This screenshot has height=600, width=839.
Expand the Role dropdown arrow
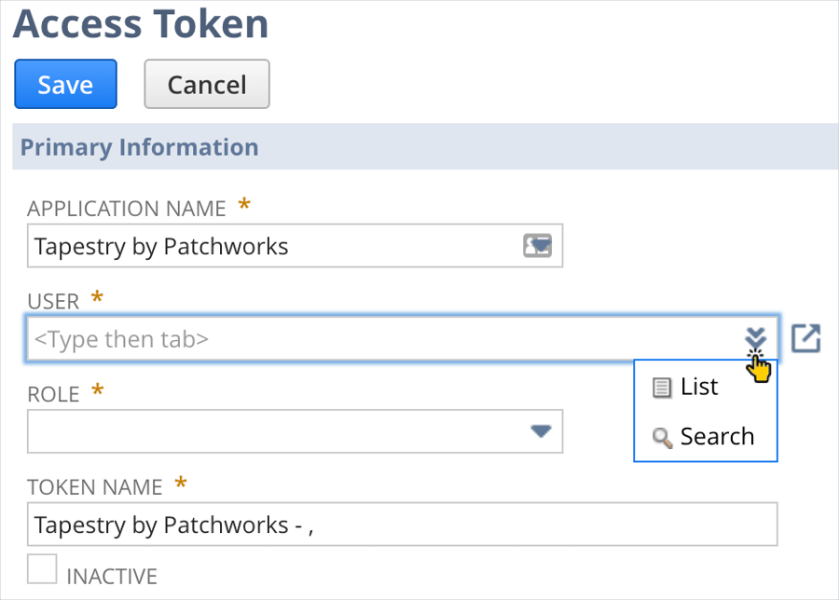coord(541,431)
